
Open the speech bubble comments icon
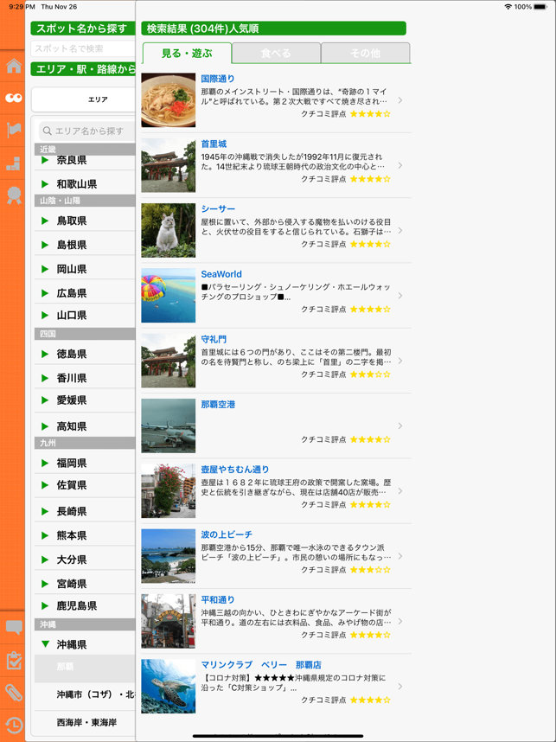[x=14, y=628]
